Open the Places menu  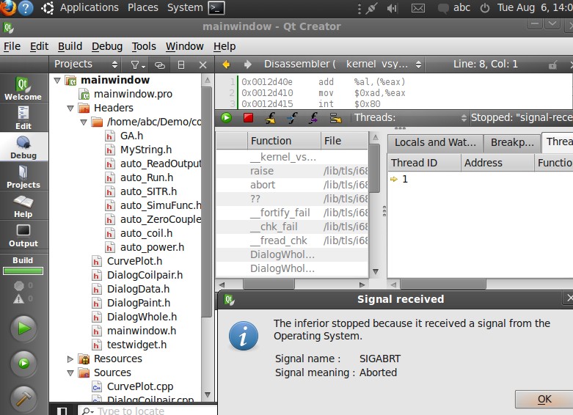coord(143,7)
